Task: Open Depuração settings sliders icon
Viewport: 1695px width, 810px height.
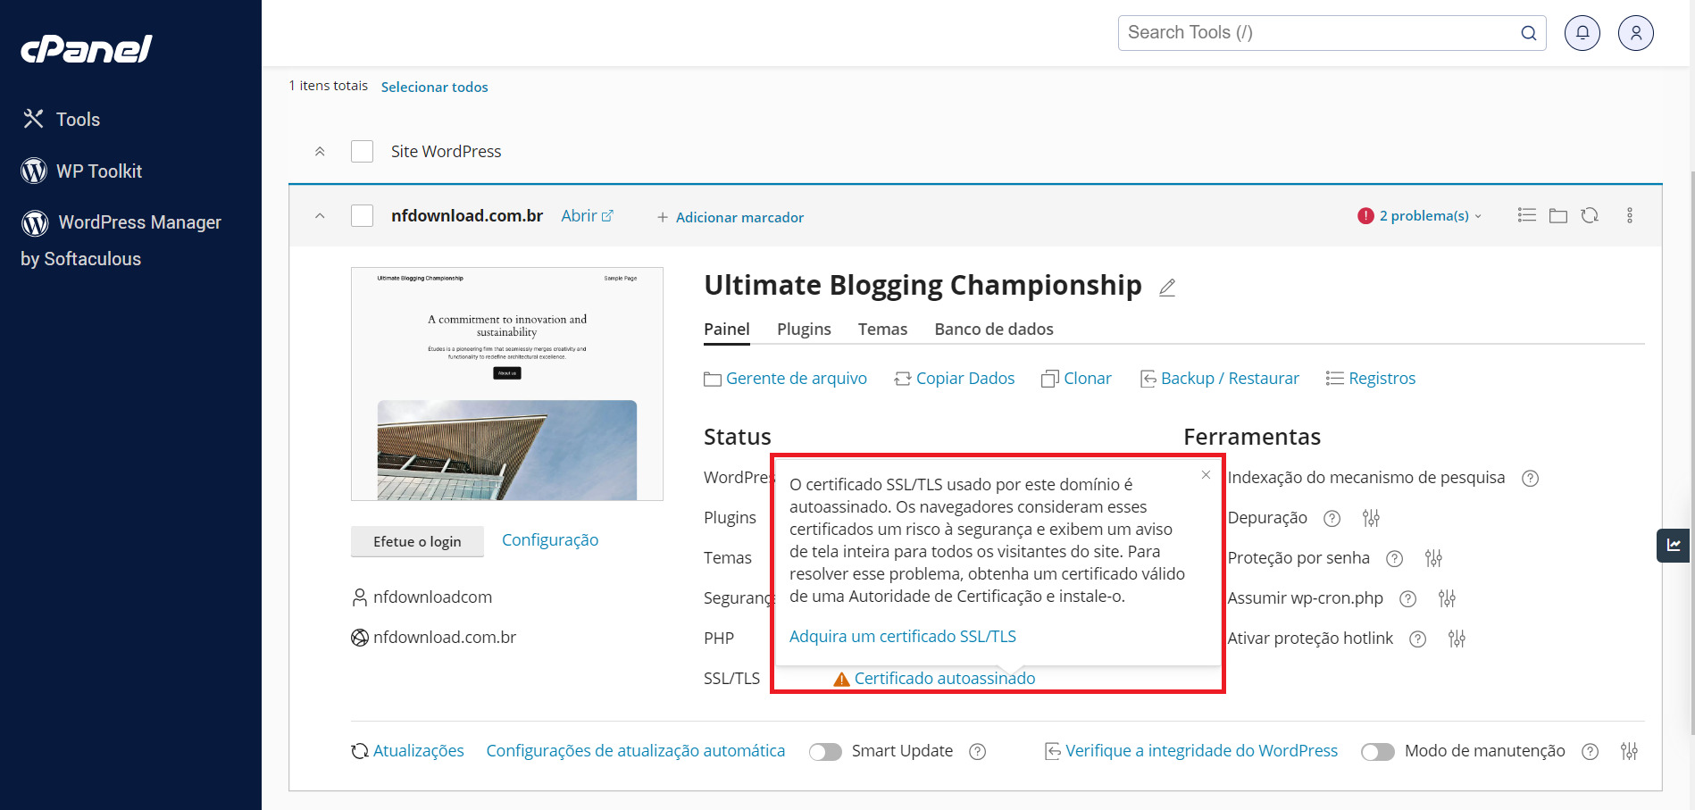Action: 1371,518
